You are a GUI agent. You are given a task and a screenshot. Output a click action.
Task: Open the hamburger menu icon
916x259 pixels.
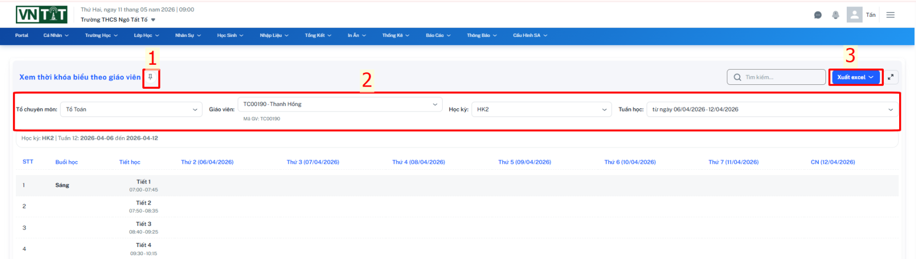click(x=890, y=15)
